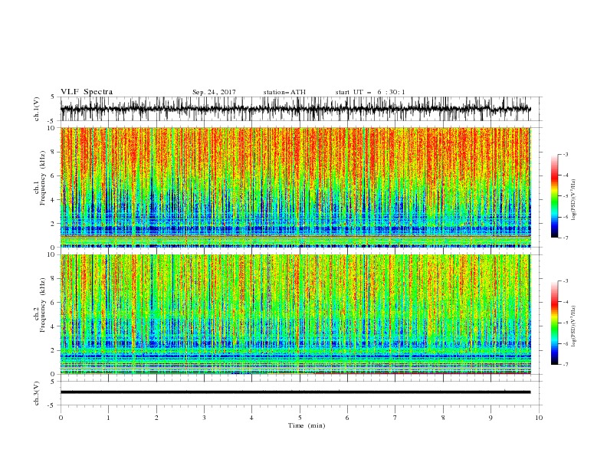Click the "VLF Spectra" title text
Image resolution: width=607 pixels, height=469 pixels.
coord(87,92)
